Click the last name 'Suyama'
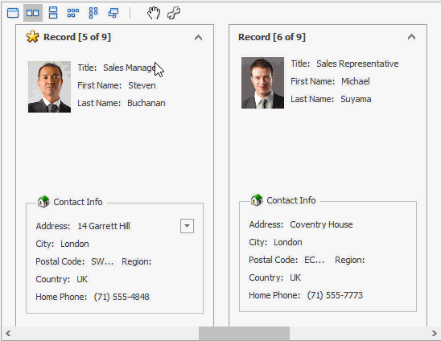 (356, 99)
